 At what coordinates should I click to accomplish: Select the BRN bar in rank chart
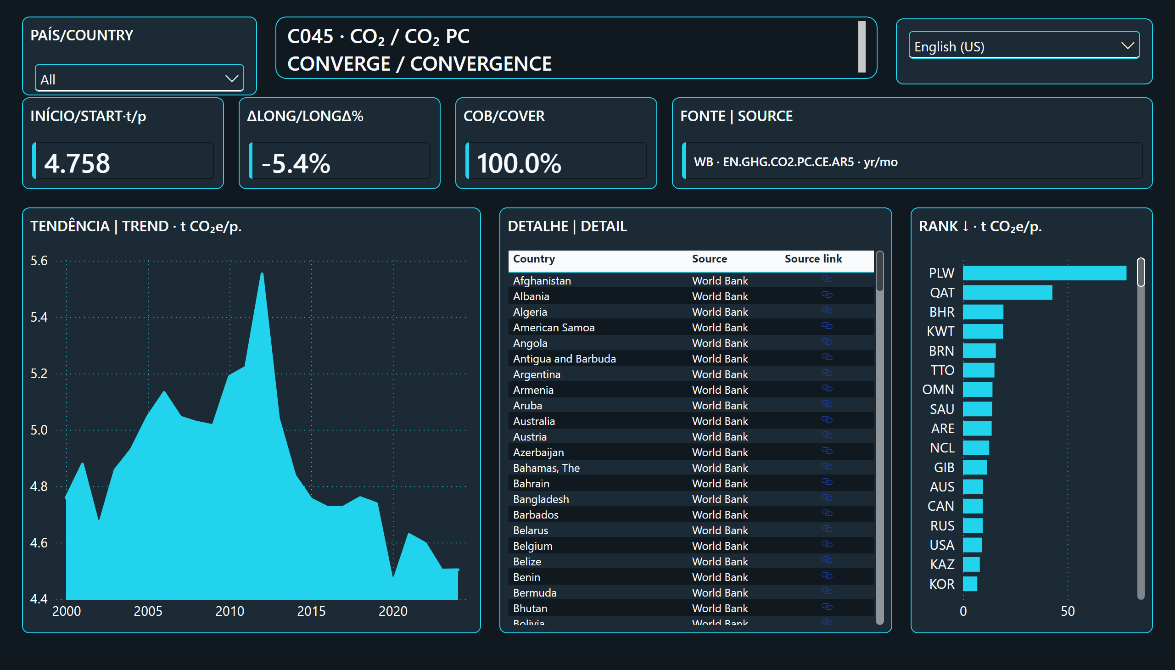coord(979,351)
